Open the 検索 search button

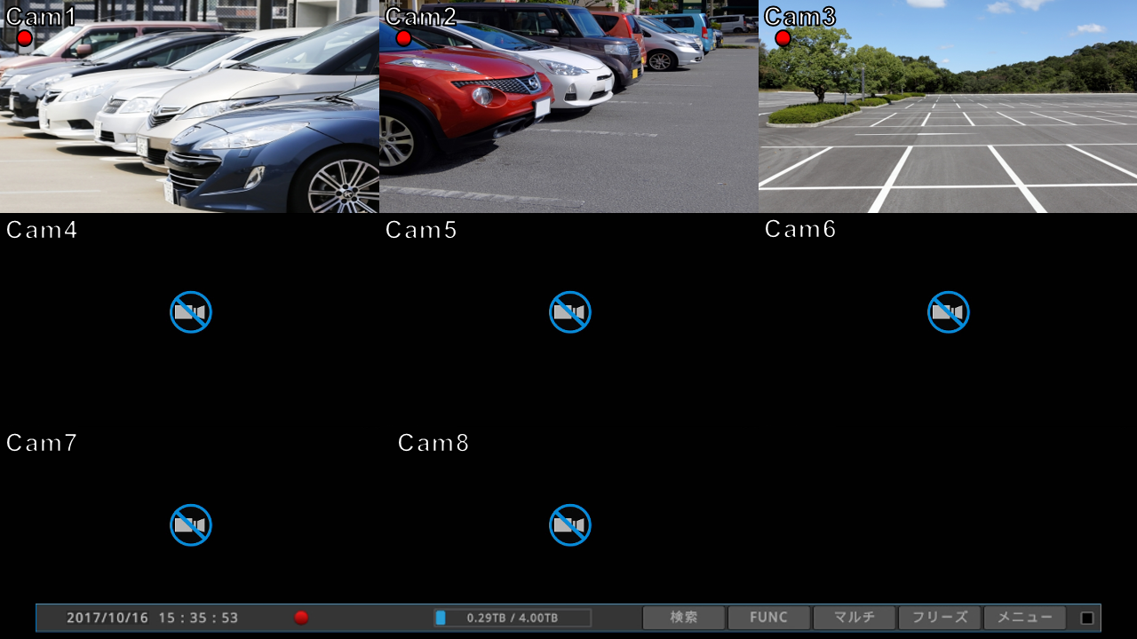point(684,618)
